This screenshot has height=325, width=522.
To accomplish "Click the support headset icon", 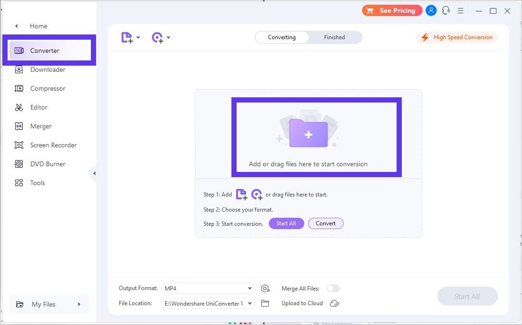I will 446,11.
